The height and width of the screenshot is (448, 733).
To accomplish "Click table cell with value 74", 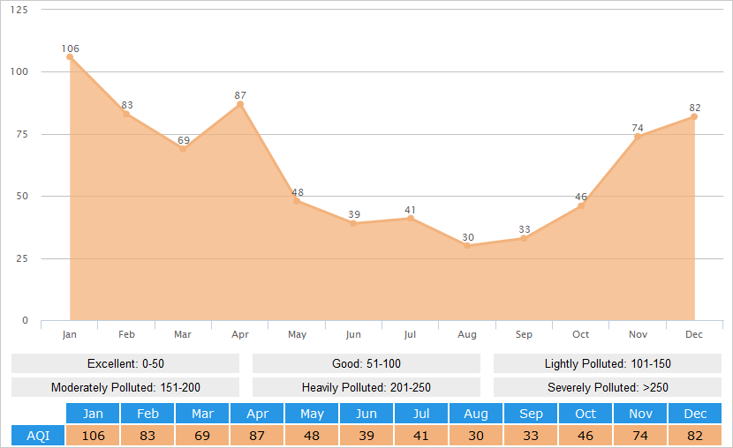I will (640, 436).
